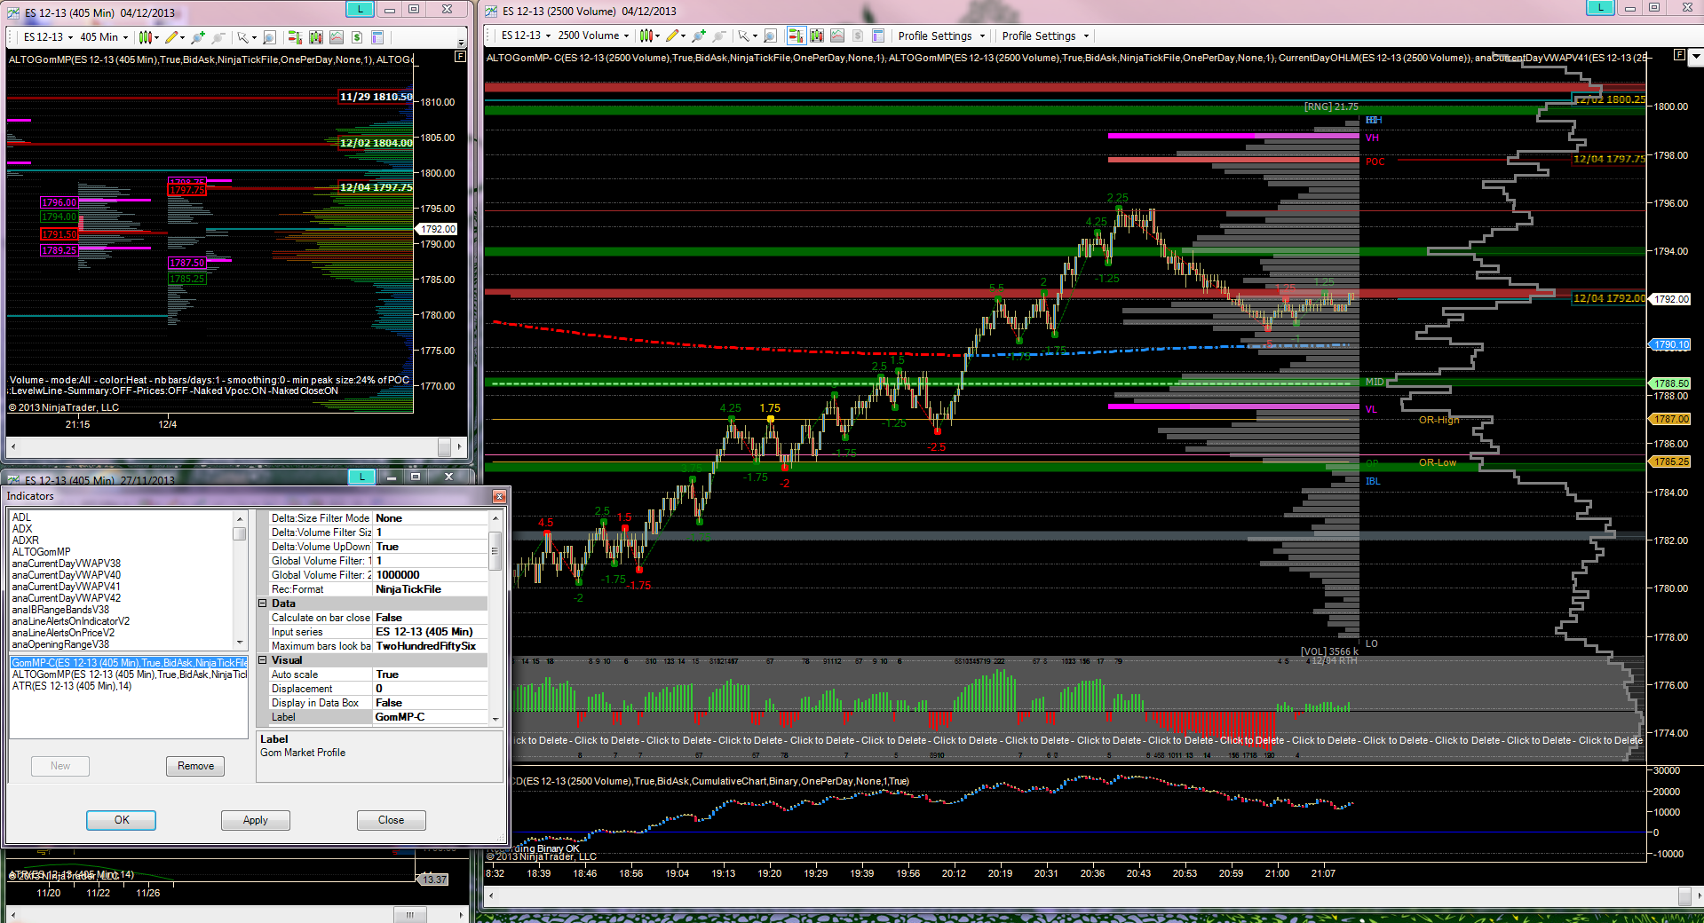Open Indicators icon in 2500 Volume chart toolbar
The width and height of the screenshot is (1704, 923).
pos(836,35)
